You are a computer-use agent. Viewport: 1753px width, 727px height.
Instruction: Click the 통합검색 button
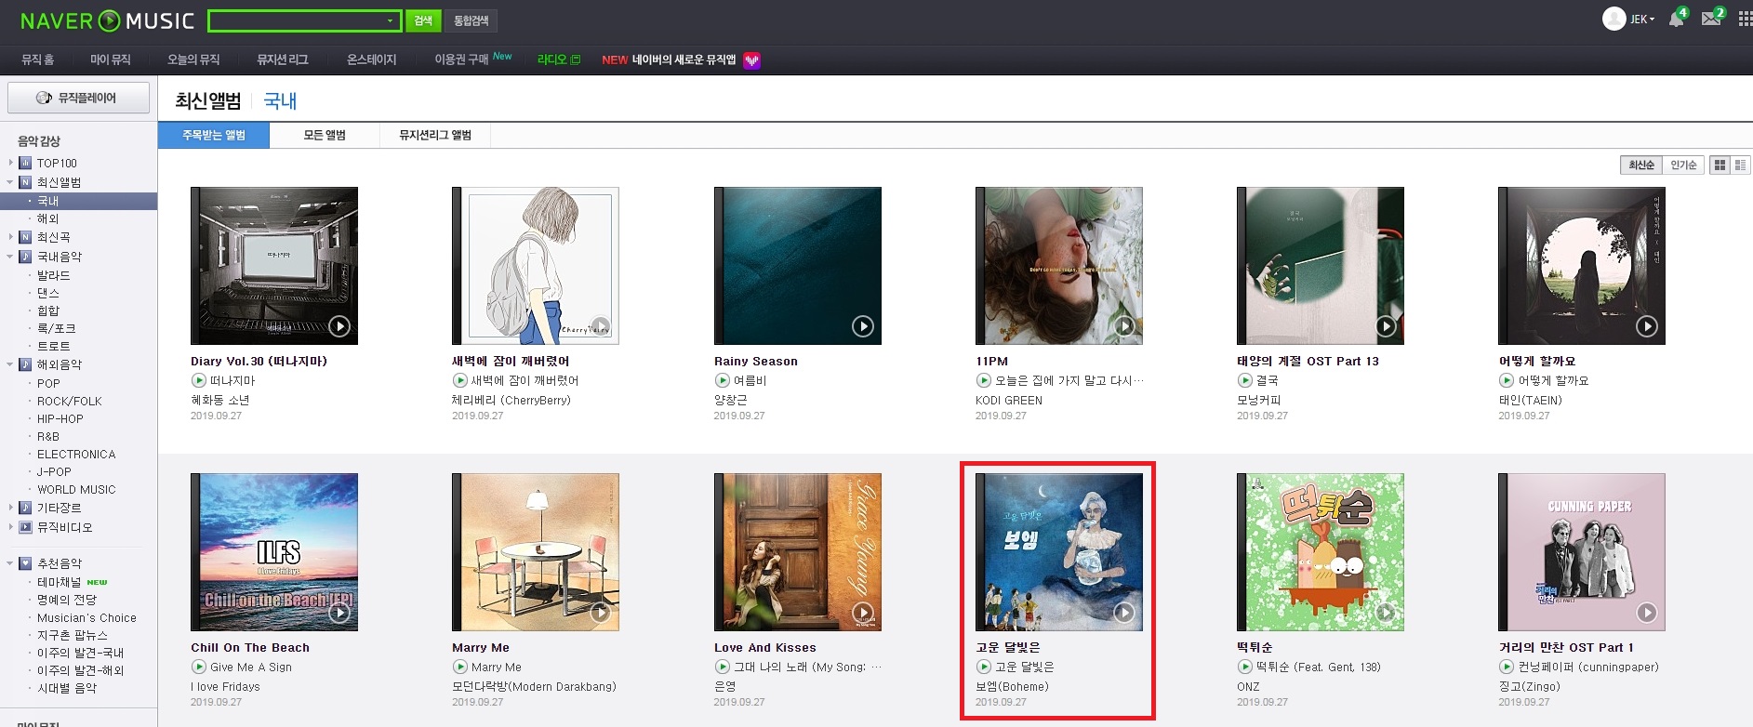tap(471, 20)
